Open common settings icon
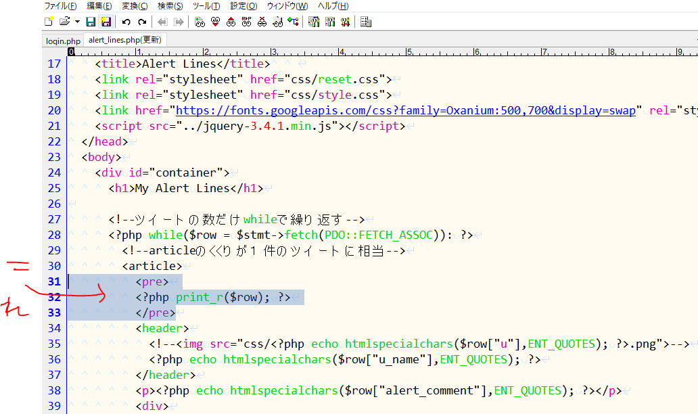Viewport: 698px width, 414px height. tap(346, 22)
